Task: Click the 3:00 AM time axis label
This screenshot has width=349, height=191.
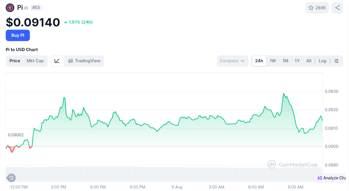Action: (x=217, y=187)
